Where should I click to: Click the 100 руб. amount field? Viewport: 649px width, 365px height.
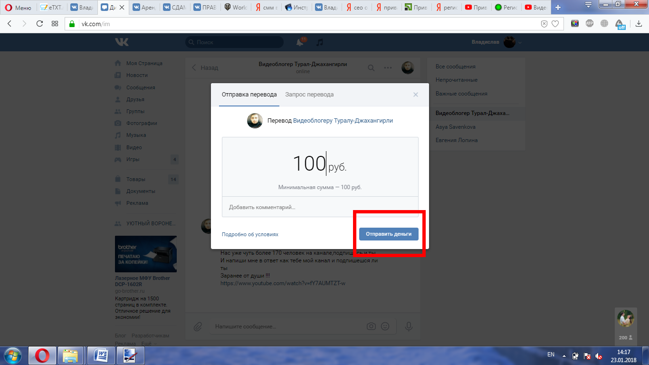(319, 164)
